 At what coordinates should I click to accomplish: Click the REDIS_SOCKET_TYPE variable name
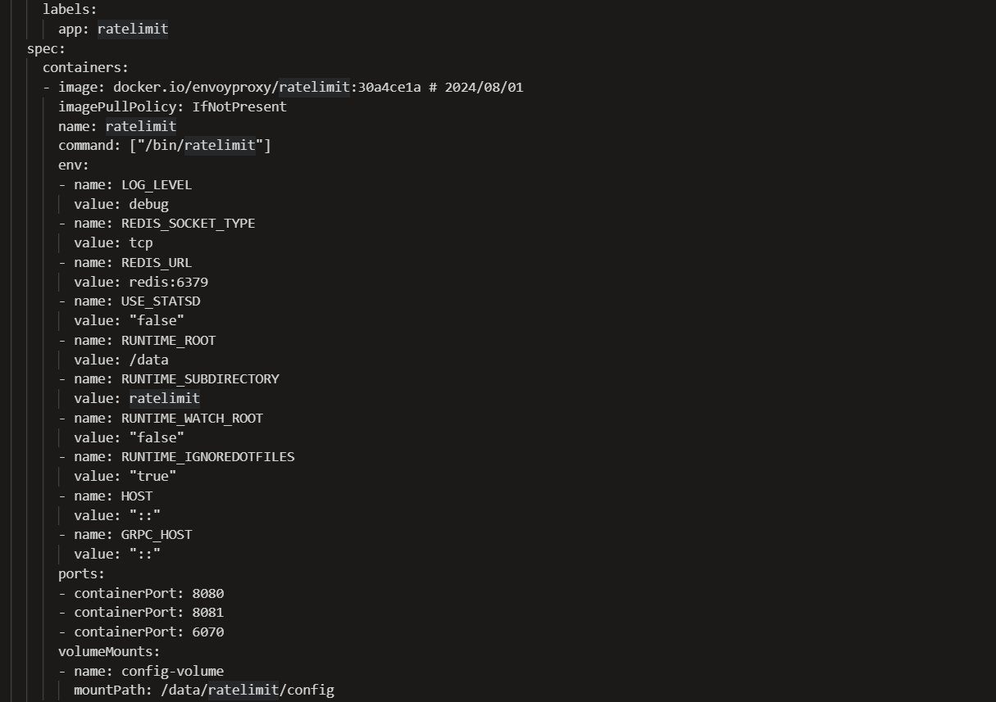(x=188, y=223)
